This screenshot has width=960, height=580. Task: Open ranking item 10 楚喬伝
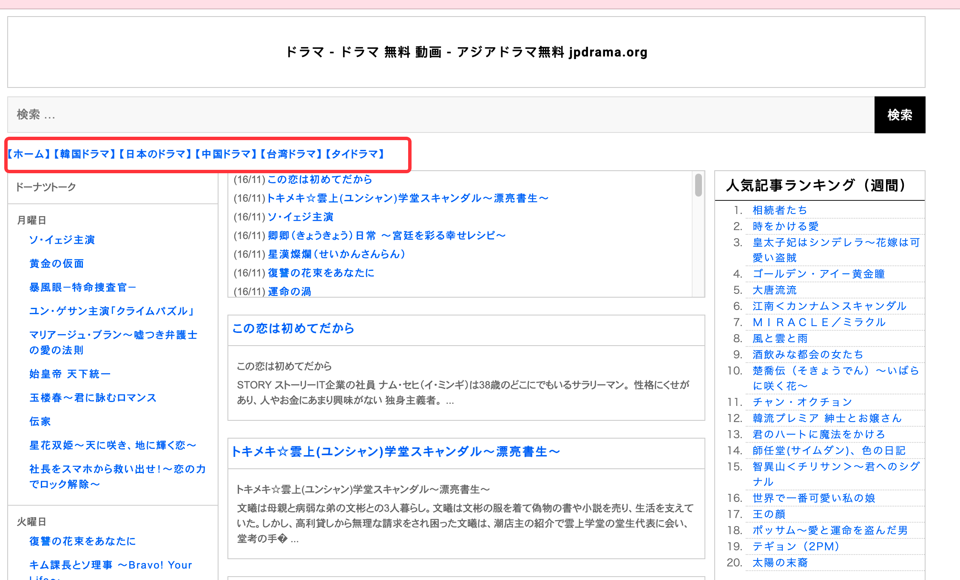pyautogui.click(x=836, y=378)
